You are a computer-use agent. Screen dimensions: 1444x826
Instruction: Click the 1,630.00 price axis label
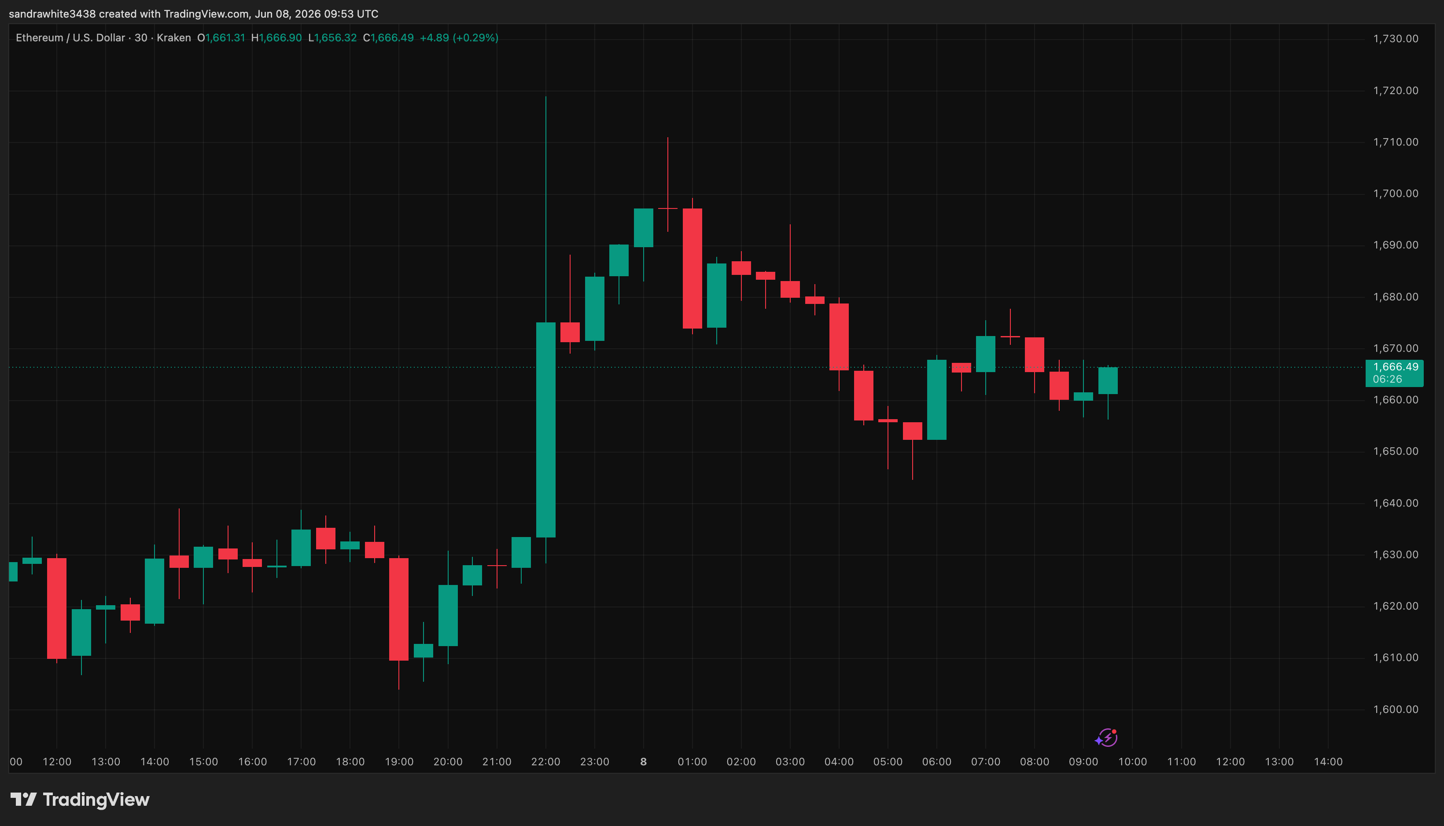point(1395,554)
